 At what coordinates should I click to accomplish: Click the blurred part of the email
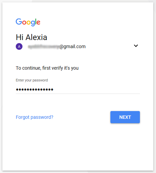[43, 46]
